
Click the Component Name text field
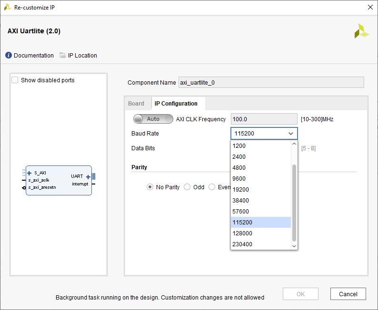(271, 83)
